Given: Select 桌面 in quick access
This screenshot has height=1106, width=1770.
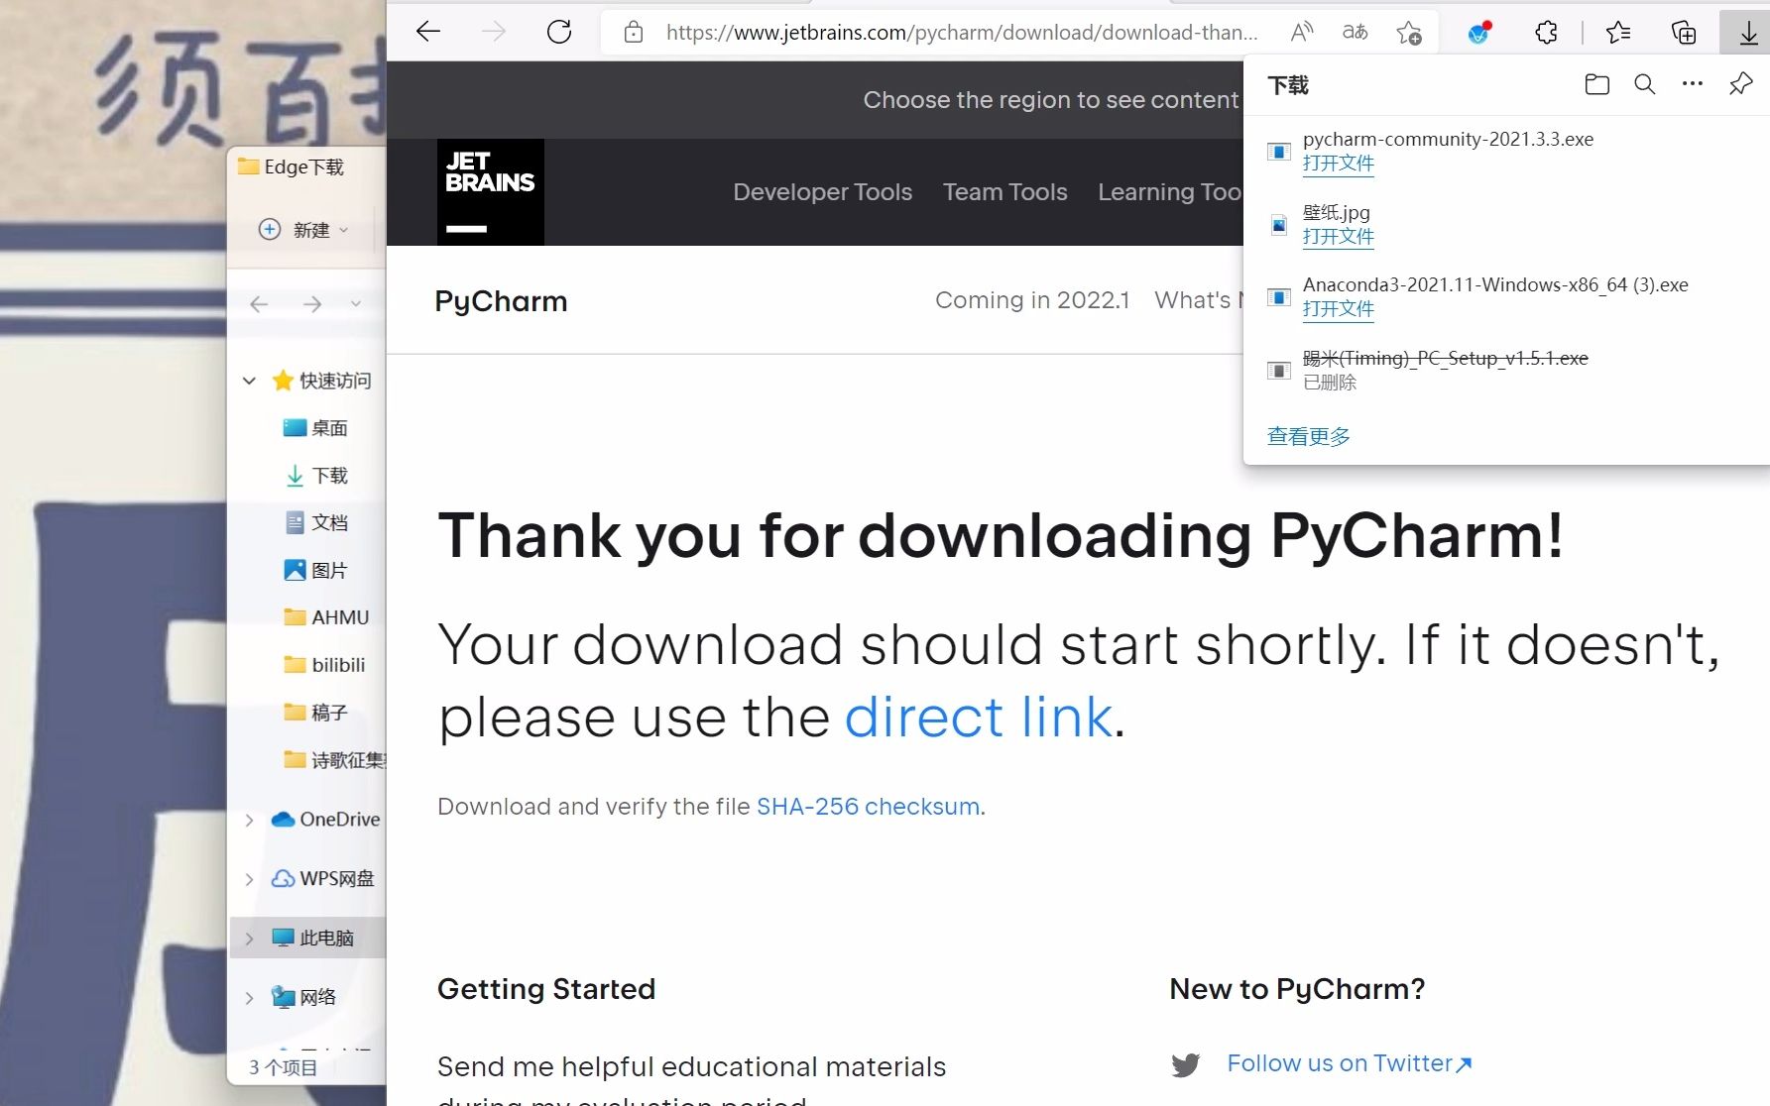Looking at the screenshot, I should click(x=315, y=428).
